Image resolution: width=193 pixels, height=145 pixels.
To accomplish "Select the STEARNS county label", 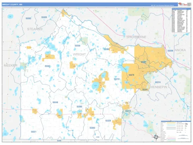I will pos(35,29).
